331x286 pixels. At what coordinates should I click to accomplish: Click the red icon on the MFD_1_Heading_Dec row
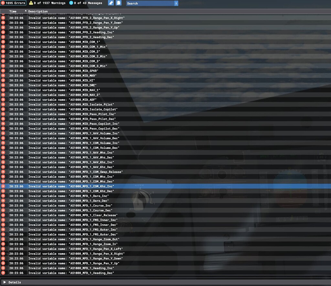pyautogui.click(x=3, y=273)
